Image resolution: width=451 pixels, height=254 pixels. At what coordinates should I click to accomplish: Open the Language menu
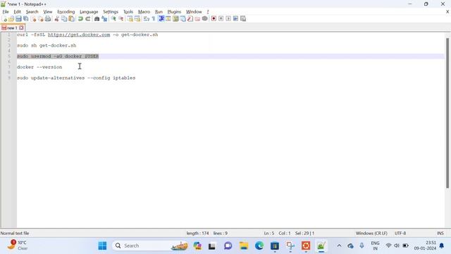pos(89,12)
